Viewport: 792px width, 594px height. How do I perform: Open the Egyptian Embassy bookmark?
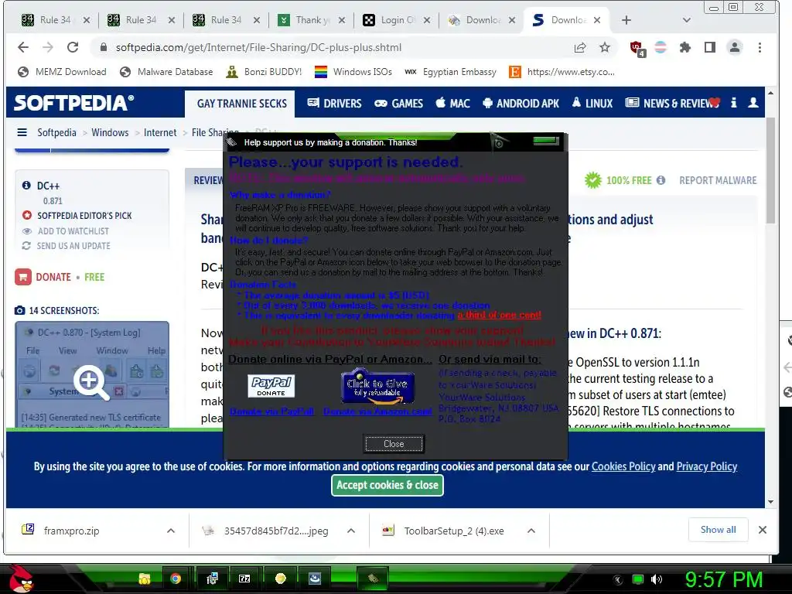(x=450, y=72)
